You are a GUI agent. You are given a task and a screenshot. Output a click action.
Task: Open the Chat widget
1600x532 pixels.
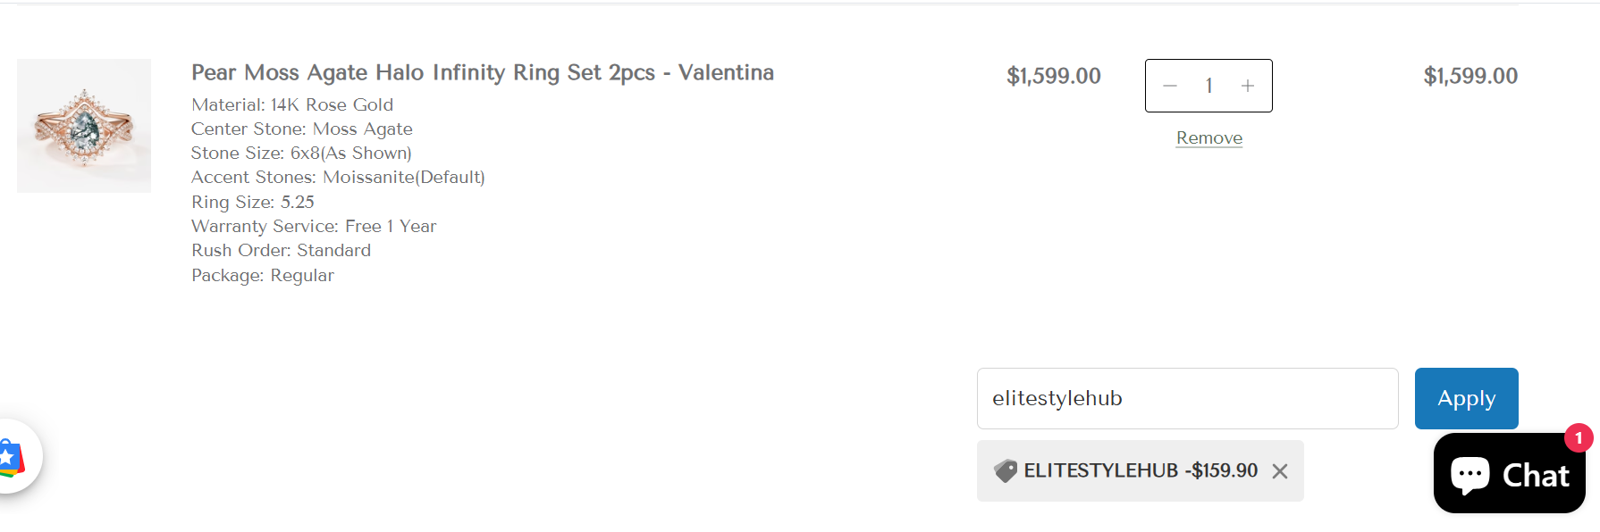1509,473
